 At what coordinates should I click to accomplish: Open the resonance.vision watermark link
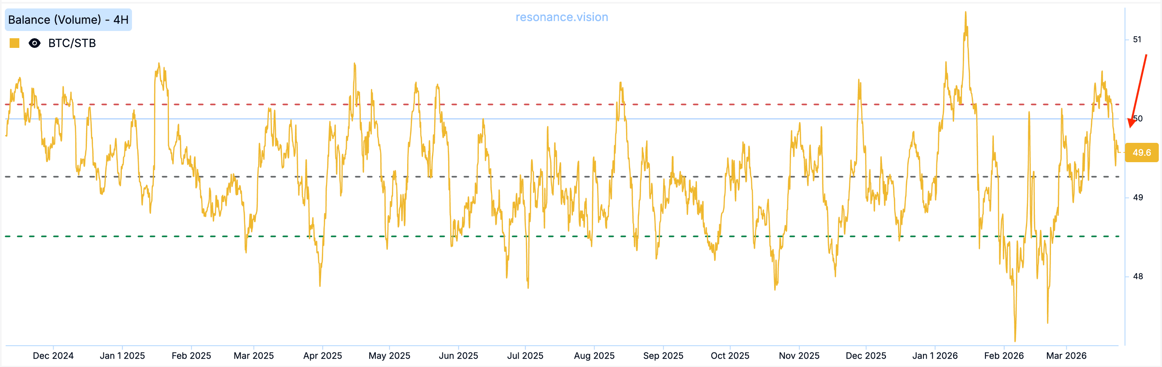(x=562, y=17)
